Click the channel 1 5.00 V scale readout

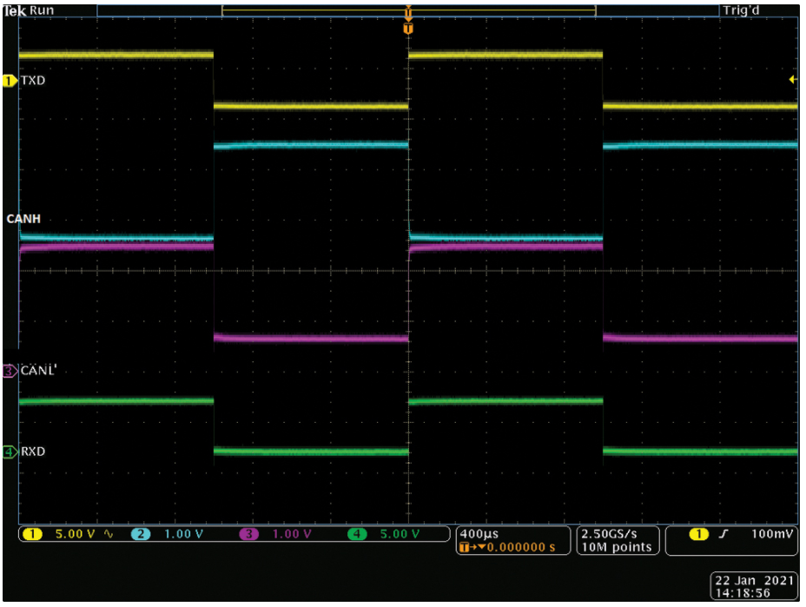75,534
